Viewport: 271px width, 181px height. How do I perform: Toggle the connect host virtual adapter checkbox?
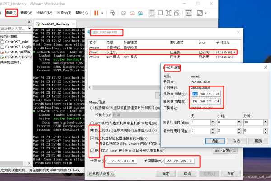click(91, 137)
